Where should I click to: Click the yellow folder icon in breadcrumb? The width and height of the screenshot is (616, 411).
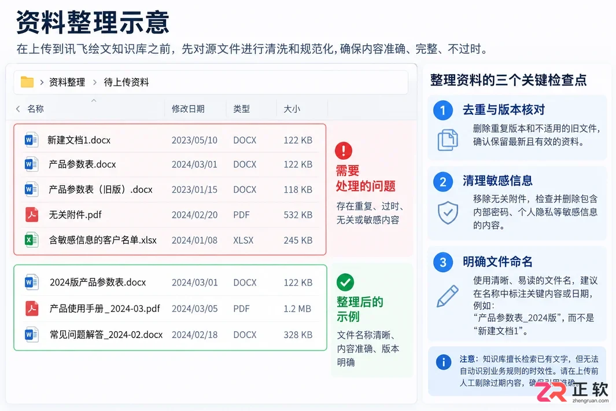[x=27, y=82]
